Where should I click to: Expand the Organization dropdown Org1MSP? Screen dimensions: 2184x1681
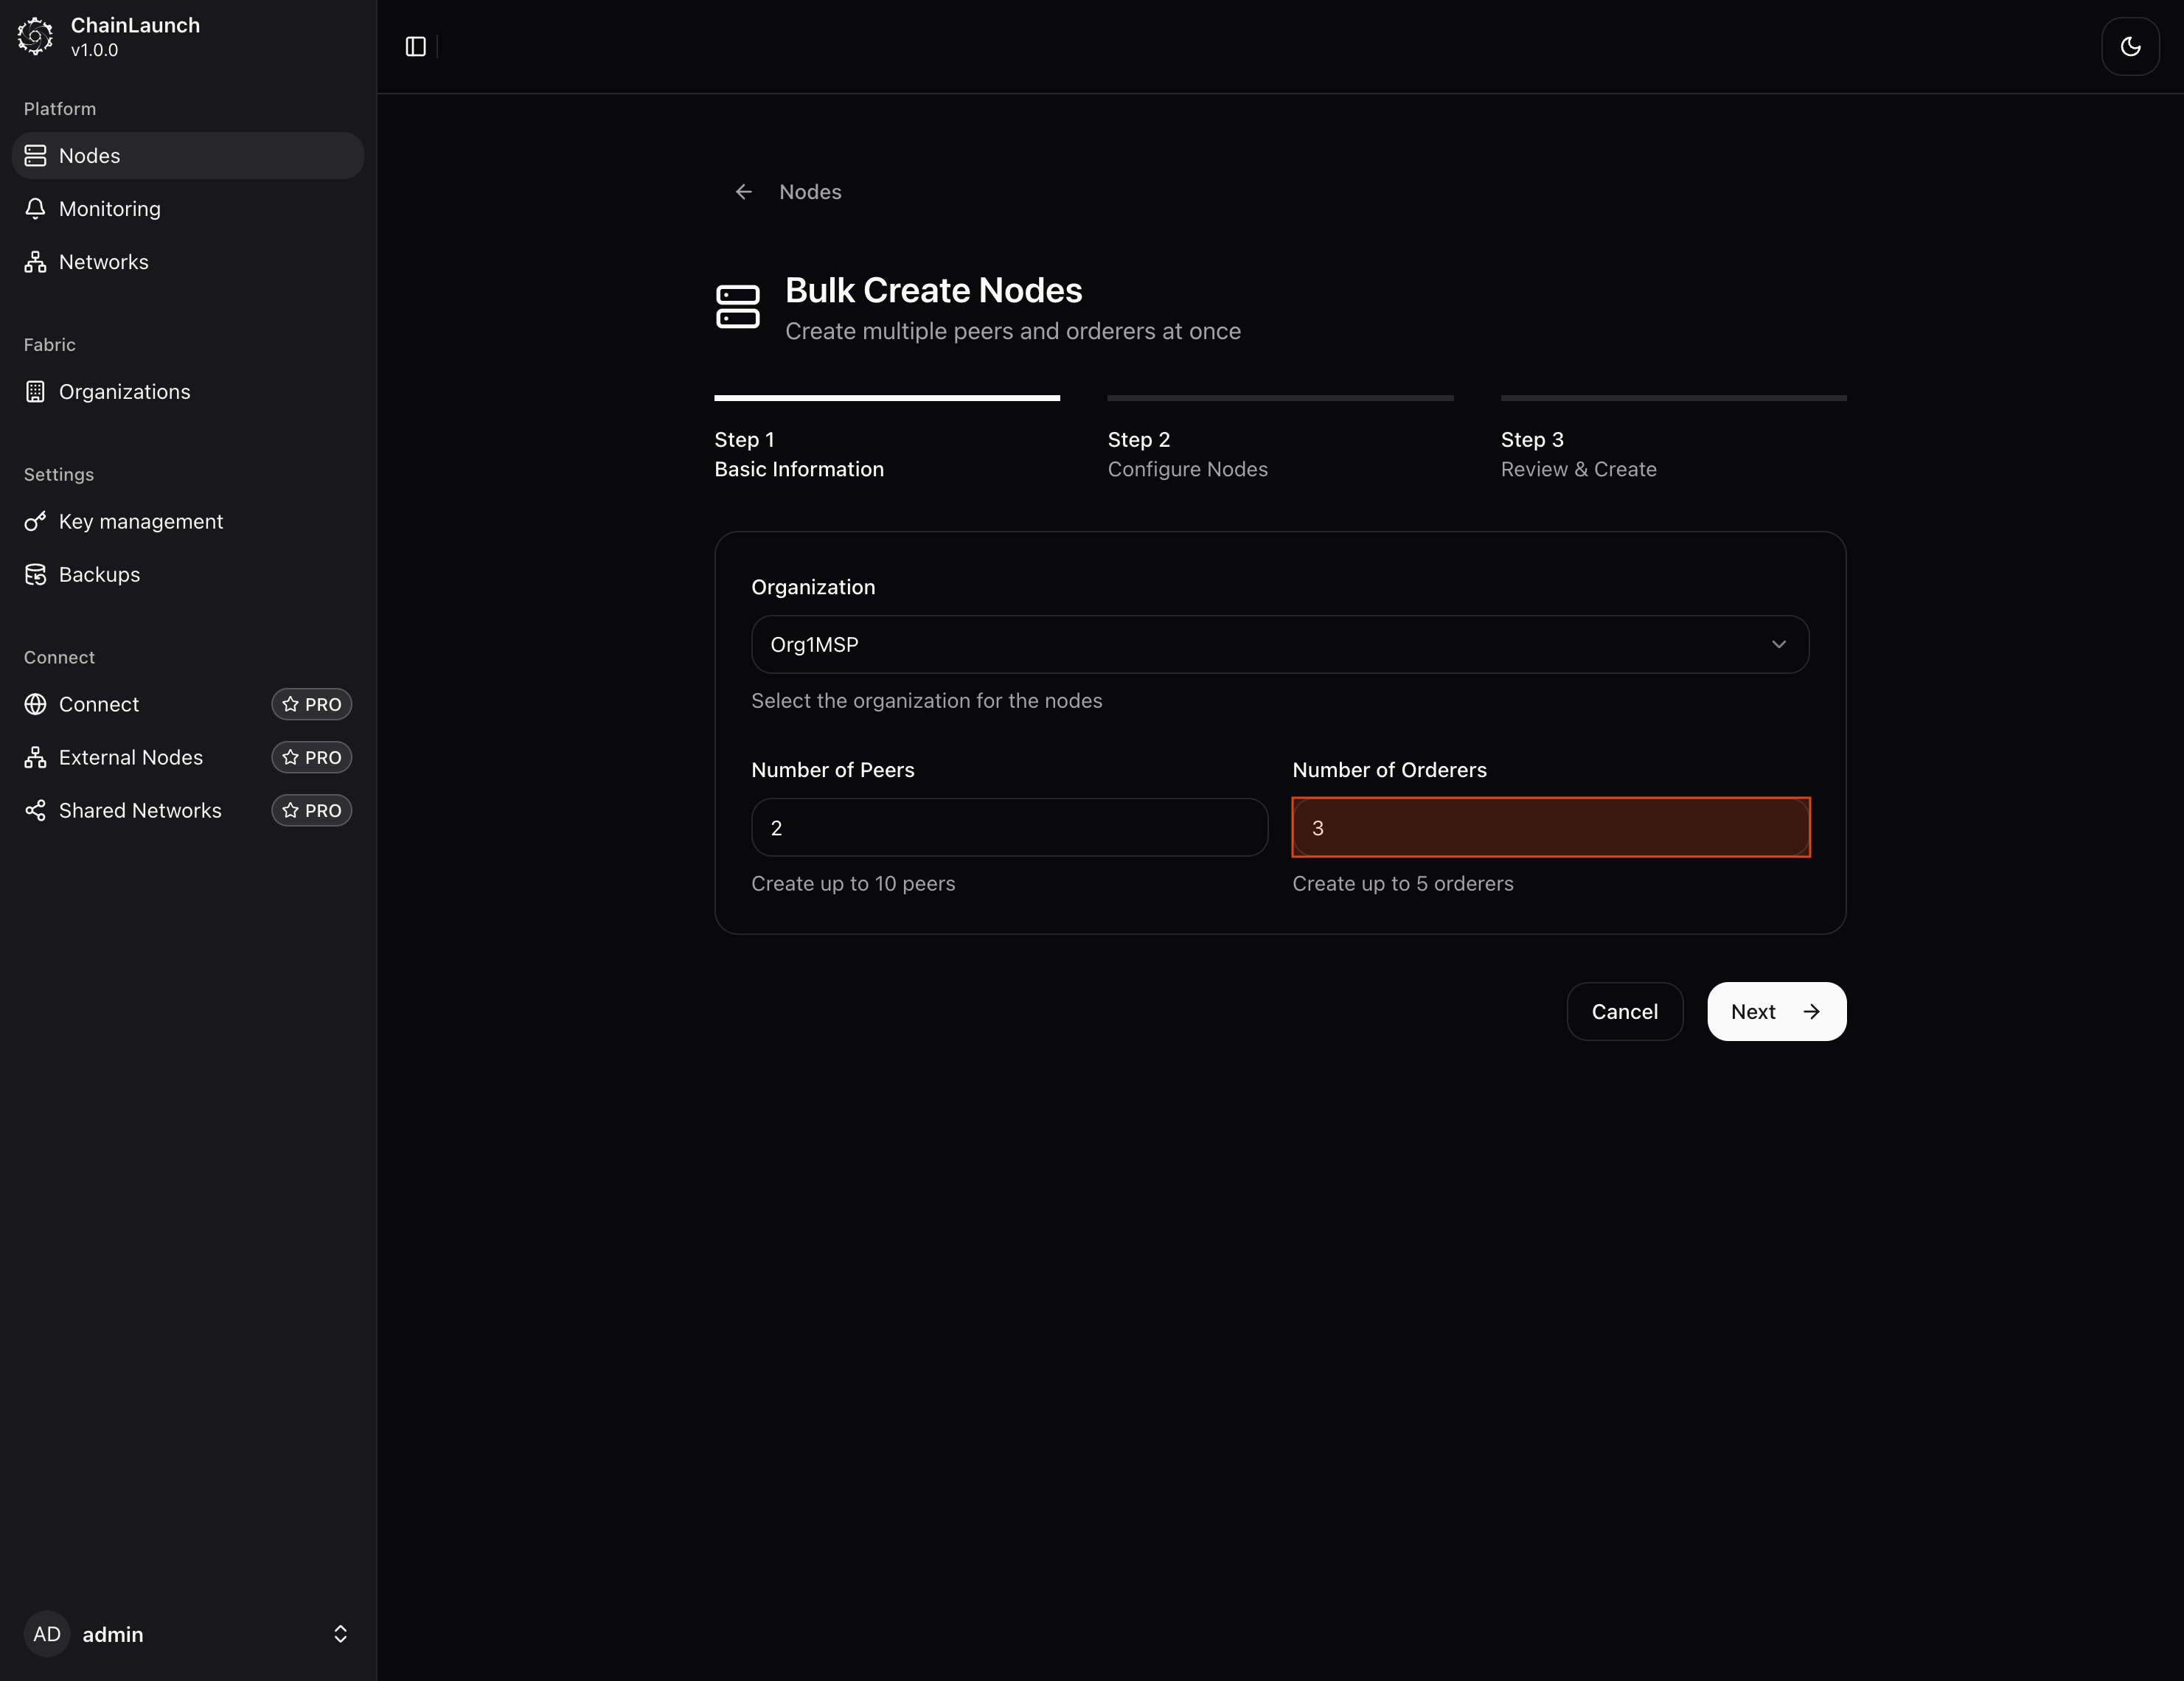pyautogui.click(x=1279, y=645)
